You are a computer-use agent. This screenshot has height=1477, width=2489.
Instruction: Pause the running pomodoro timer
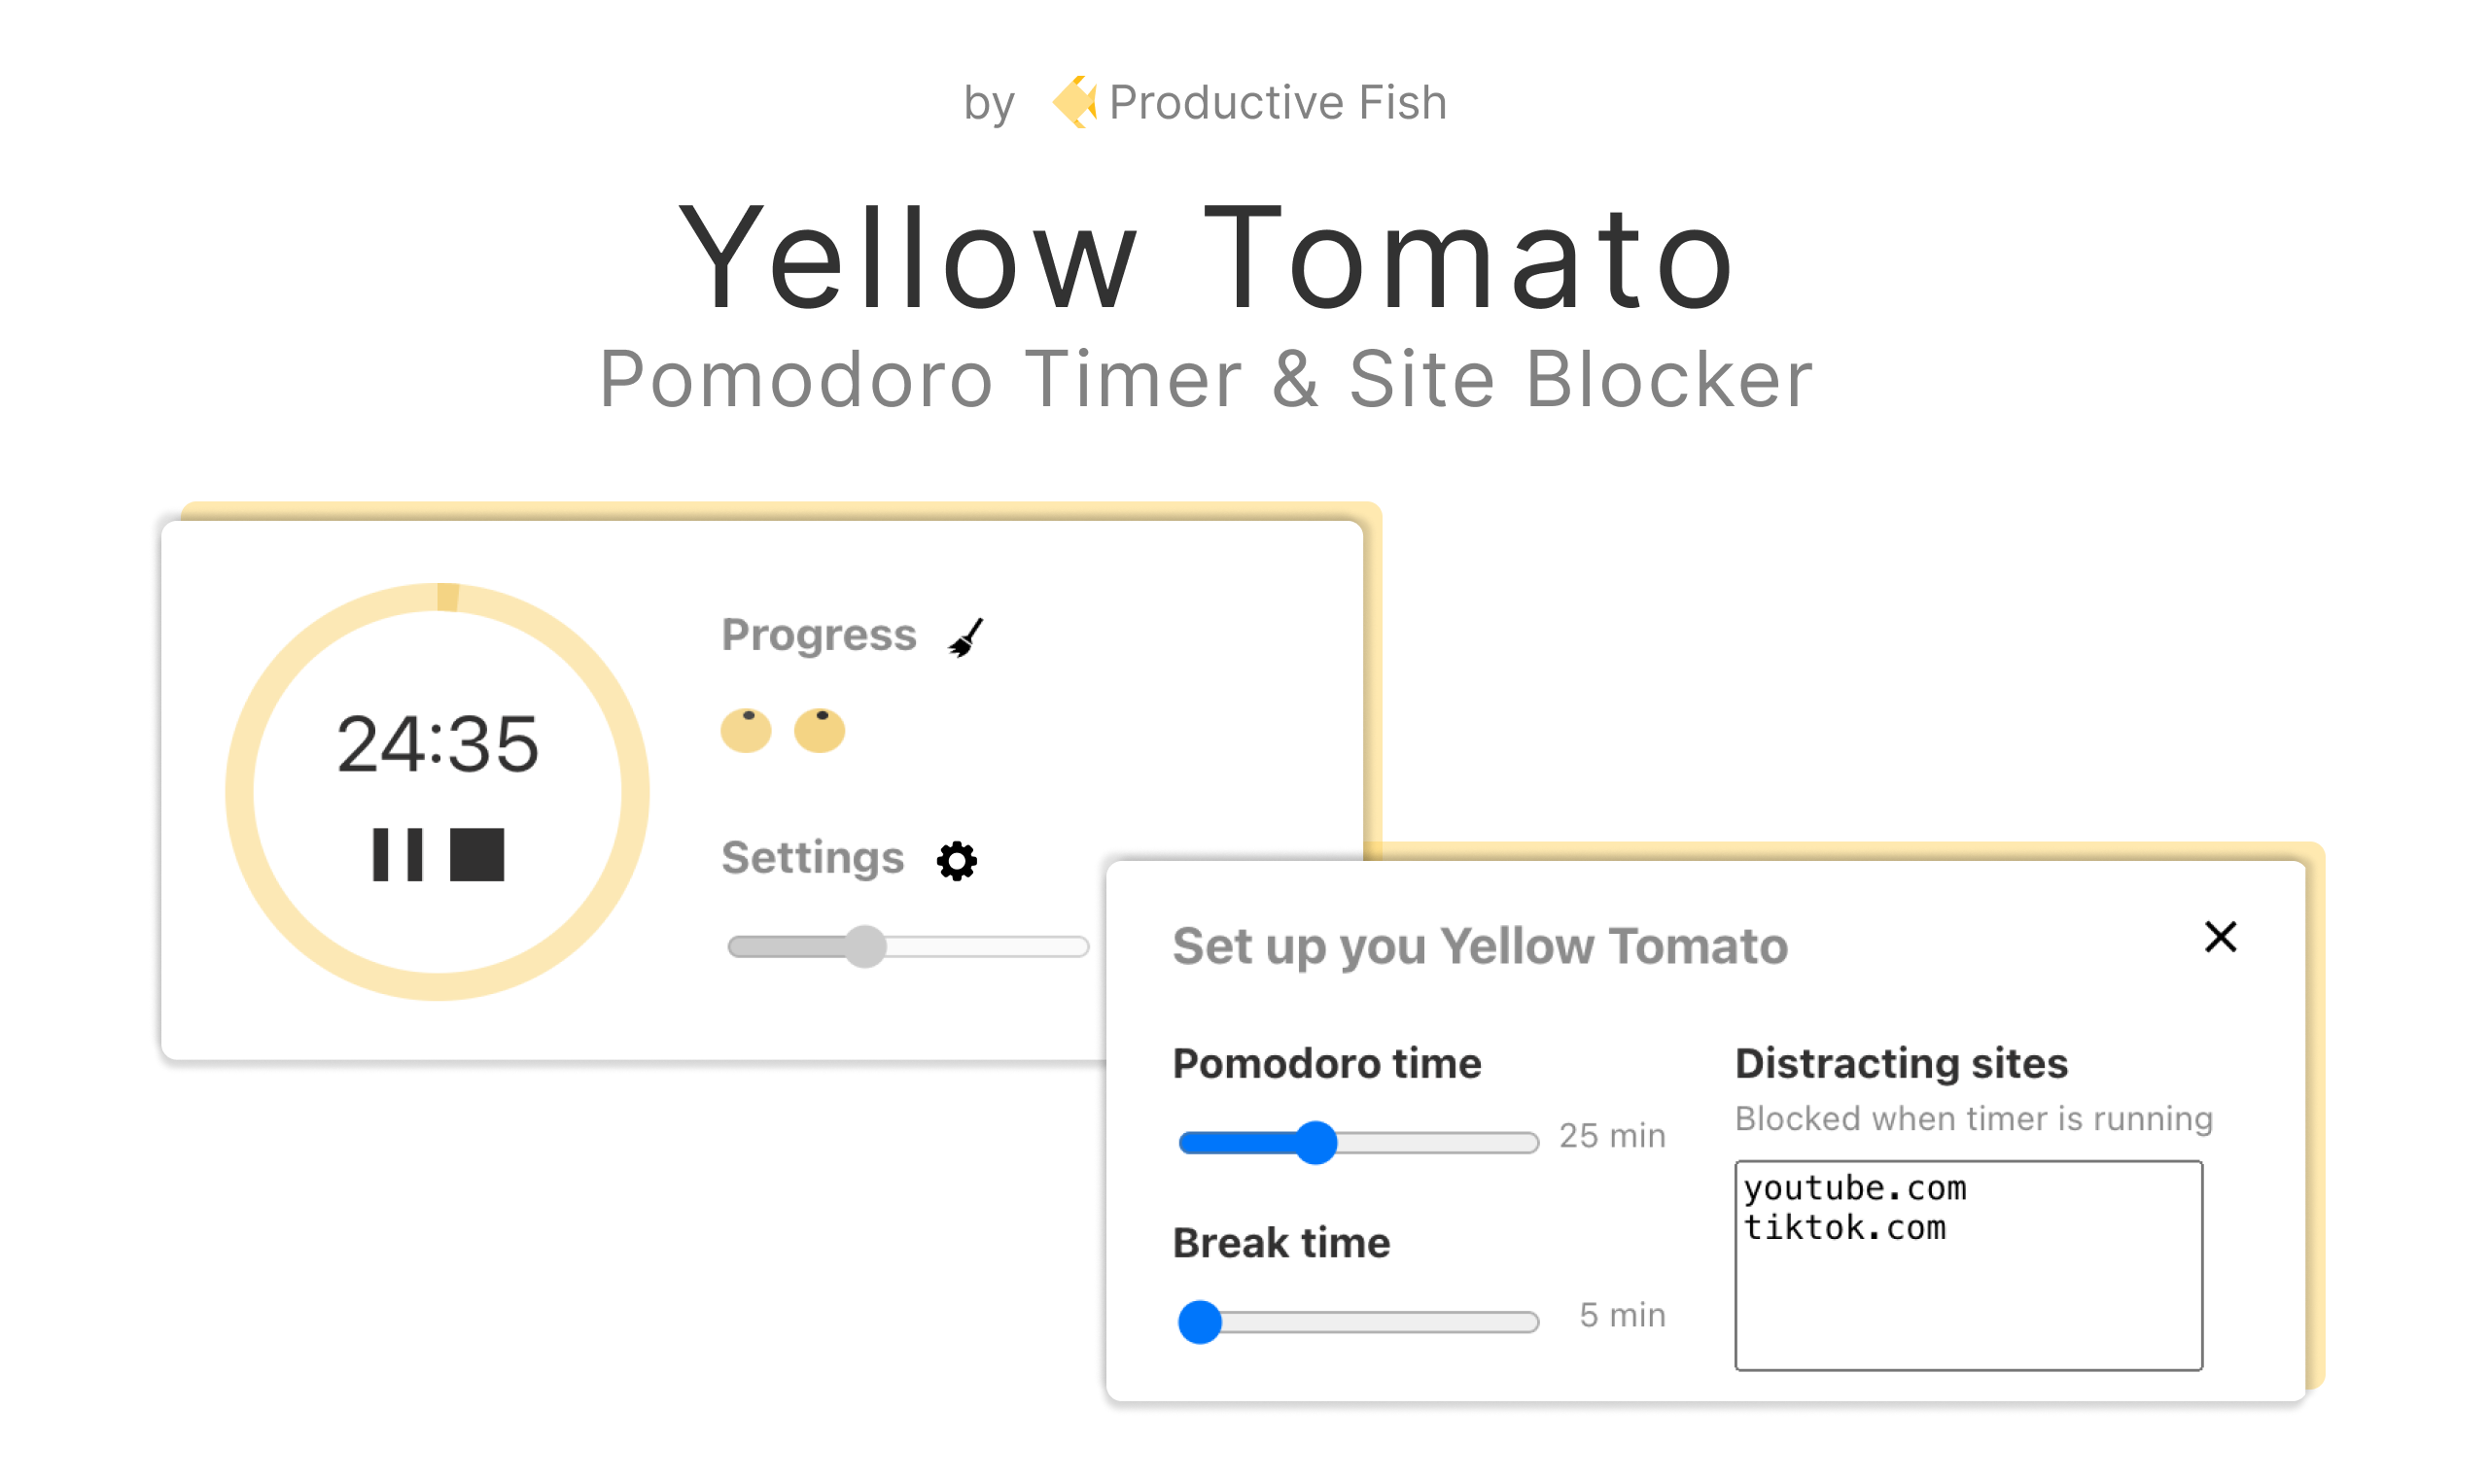pyautogui.click(x=398, y=854)
